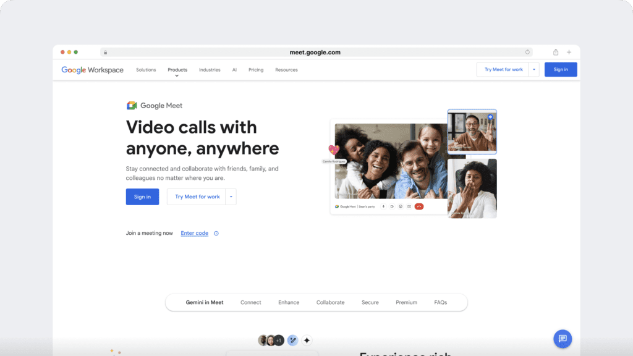Expand the Try Meet for work split-button arrow
This screenshot has width=633, height=356.
point(230,197)
